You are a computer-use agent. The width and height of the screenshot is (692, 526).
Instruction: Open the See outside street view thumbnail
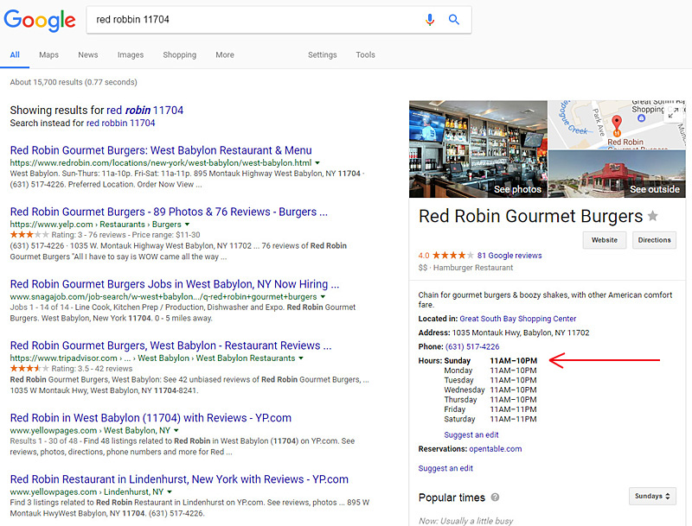tap(617, 174)
